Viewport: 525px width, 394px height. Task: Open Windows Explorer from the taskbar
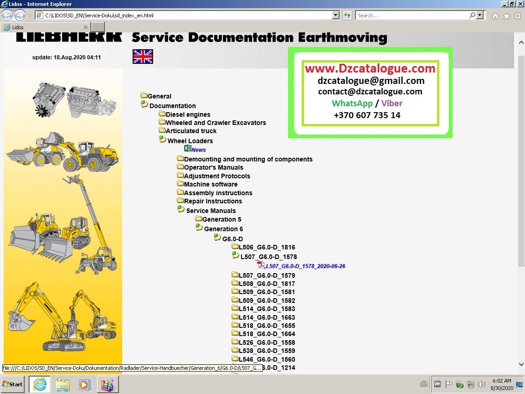point(62,384)
